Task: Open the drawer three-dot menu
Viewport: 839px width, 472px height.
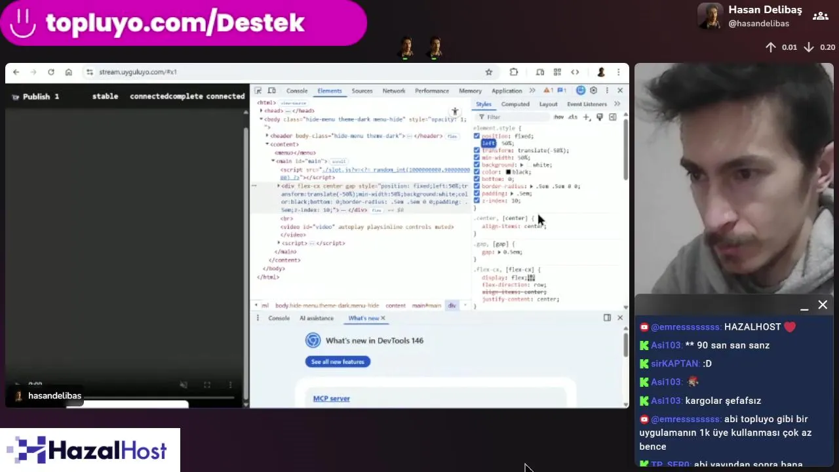Action: [258, 318]
